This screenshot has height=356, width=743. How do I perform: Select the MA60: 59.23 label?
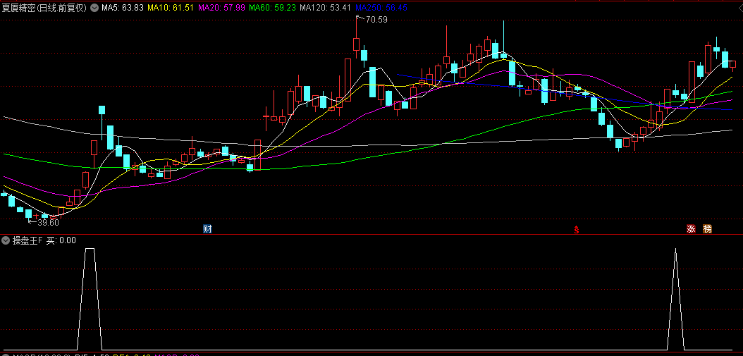[273, 8]
